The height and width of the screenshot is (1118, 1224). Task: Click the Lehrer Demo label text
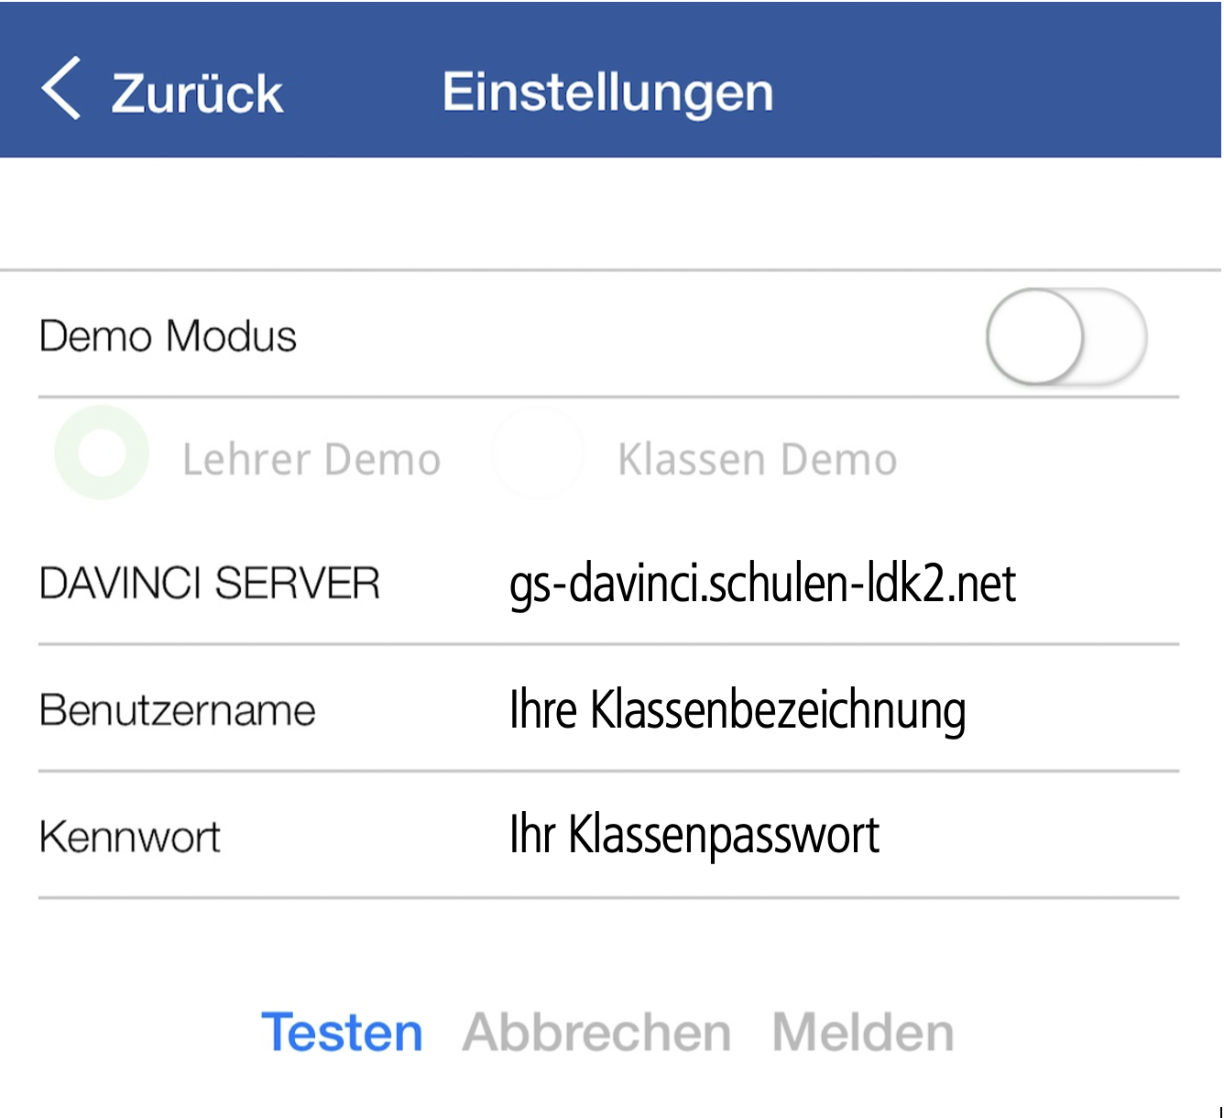(x=311, y=459)
